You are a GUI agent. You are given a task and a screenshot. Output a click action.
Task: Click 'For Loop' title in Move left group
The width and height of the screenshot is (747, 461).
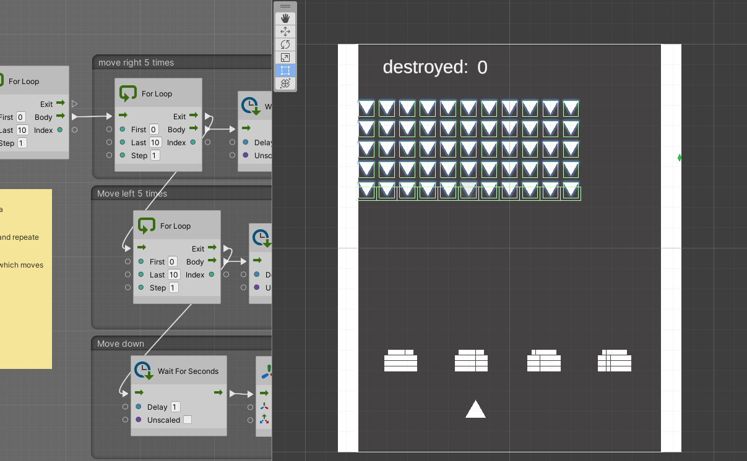[175, 226]
